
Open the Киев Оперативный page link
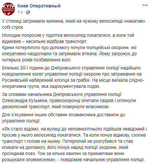pos(39,6)
